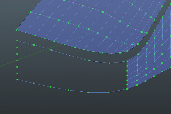Screen dimensions: 171x114
Task: Click the flat horizontal edge at outline's bottom
Action: (x=98, y=93)
